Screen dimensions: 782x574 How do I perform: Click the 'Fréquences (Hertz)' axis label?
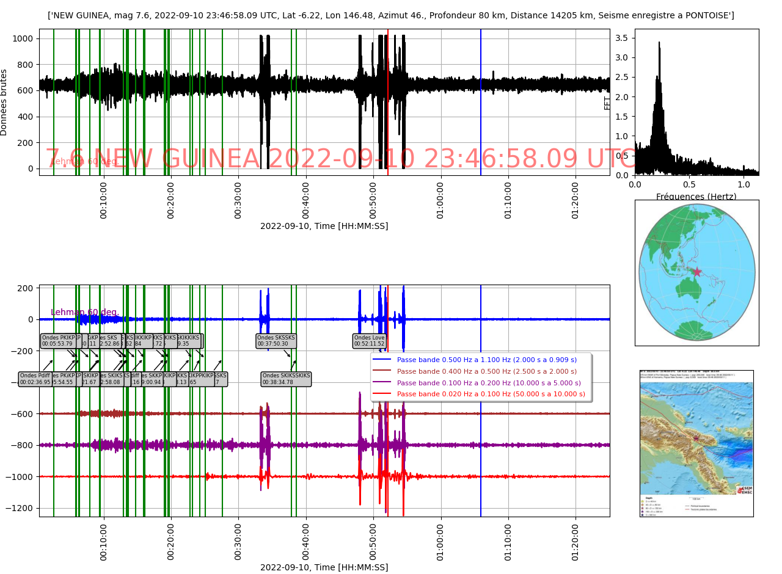point(696,197)
